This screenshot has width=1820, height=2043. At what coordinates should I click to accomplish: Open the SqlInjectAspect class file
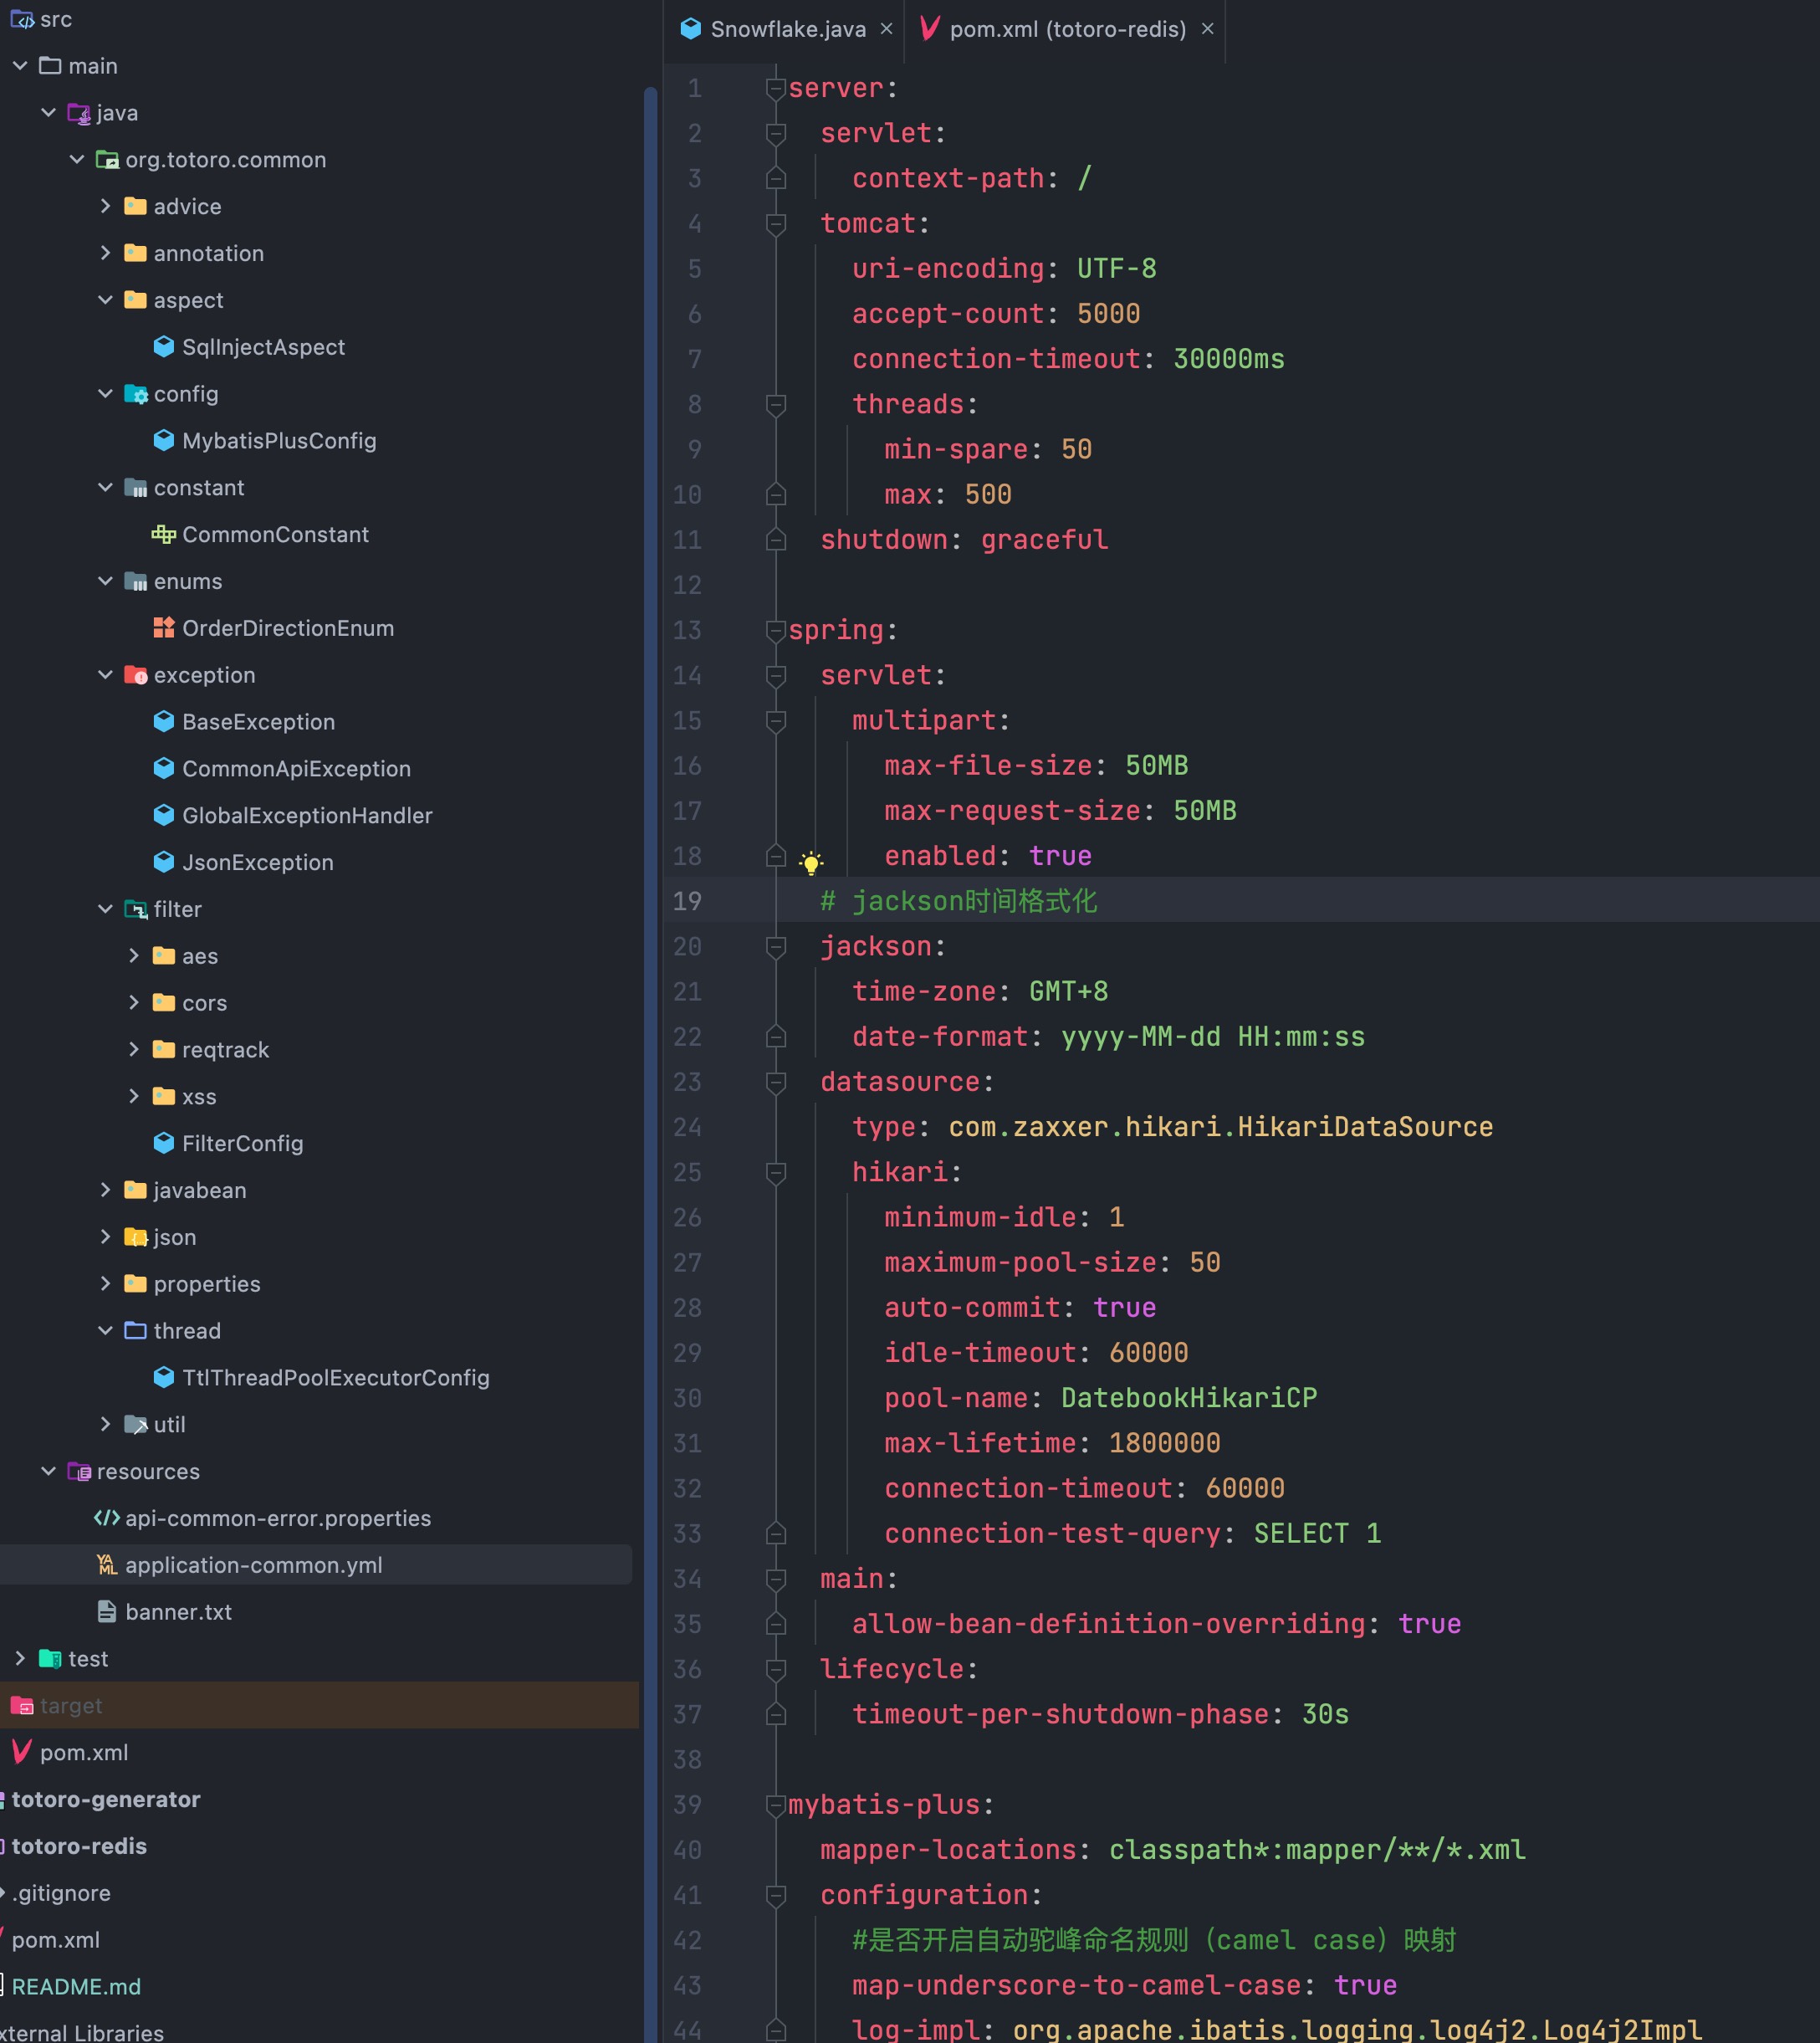click(263, 347)
